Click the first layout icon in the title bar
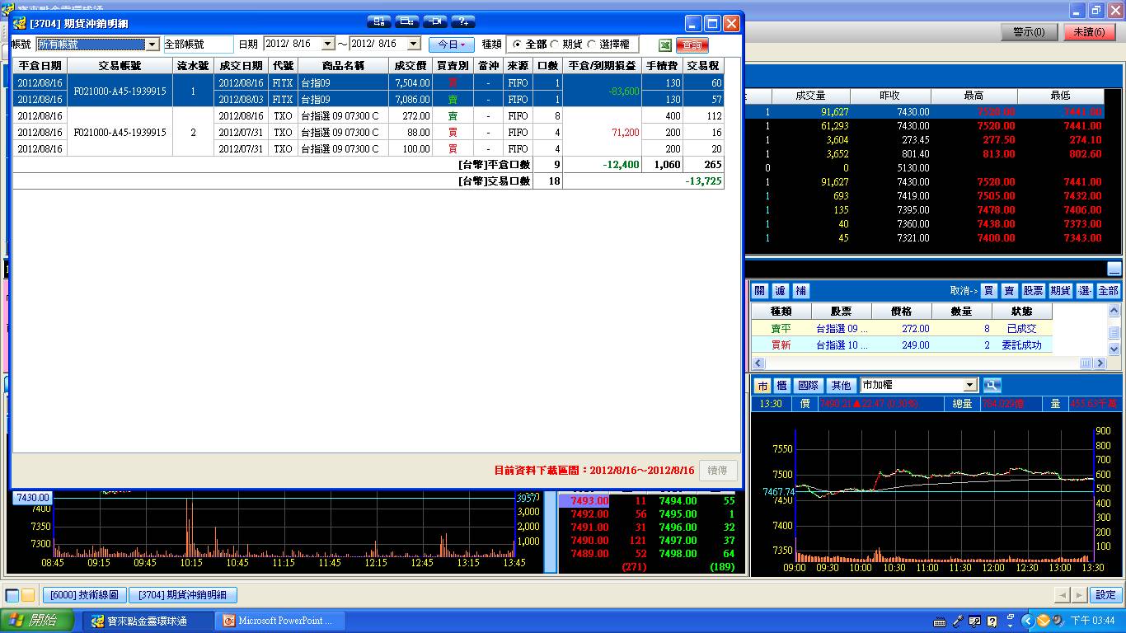 (379, 21)
